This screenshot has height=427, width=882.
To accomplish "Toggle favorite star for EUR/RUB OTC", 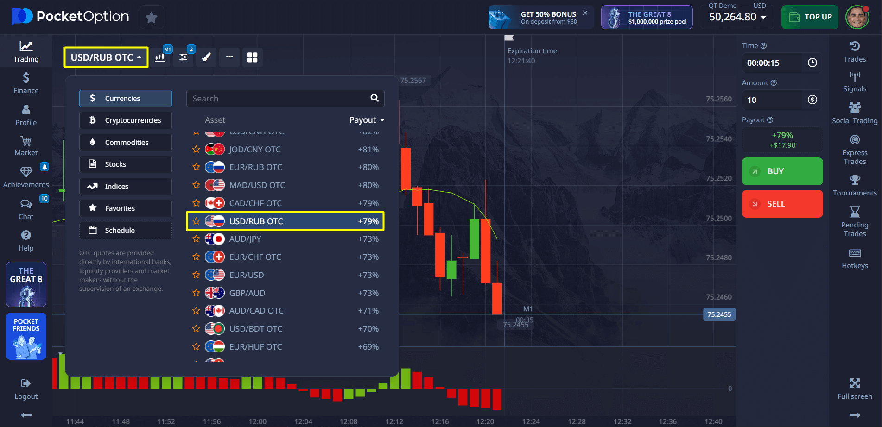I will tap(196, 167).
